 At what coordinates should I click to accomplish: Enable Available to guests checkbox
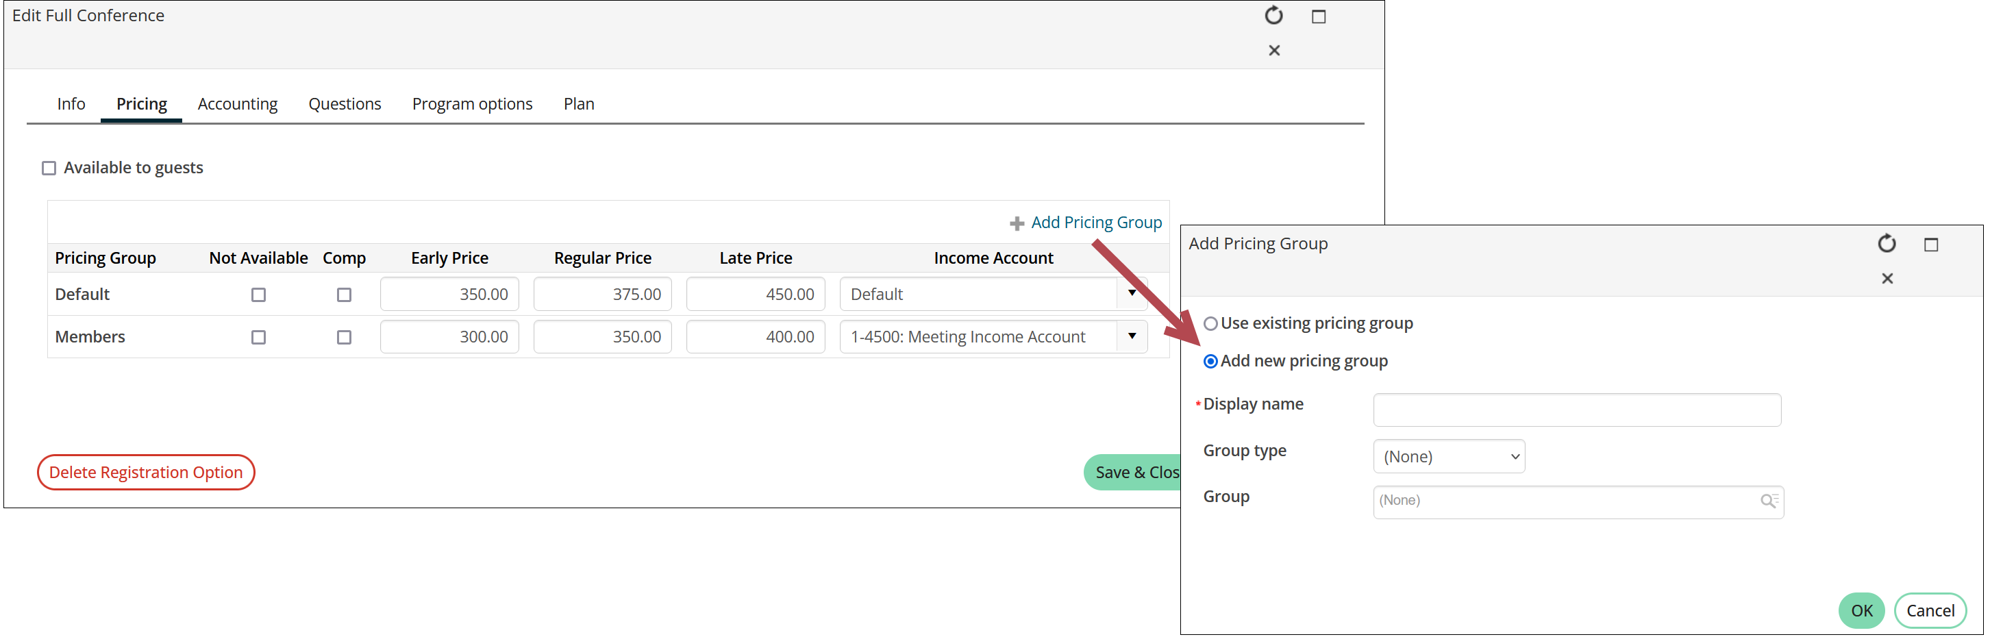point(49,168)
